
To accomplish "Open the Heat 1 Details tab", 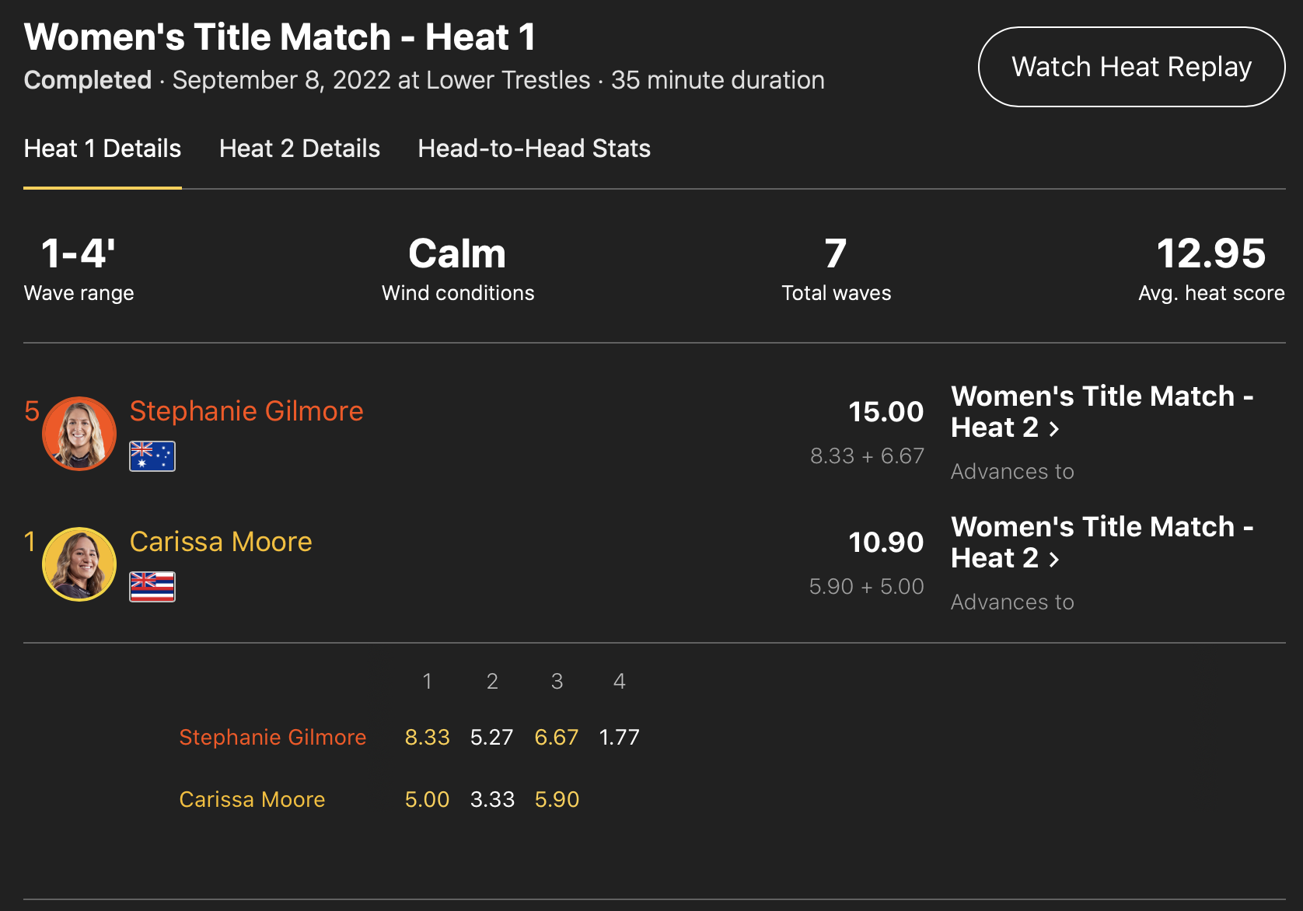I will point(103,148).
